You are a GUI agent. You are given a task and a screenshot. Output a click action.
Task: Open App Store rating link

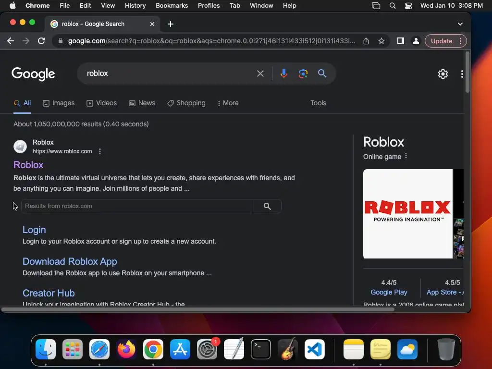pos(445,293)
